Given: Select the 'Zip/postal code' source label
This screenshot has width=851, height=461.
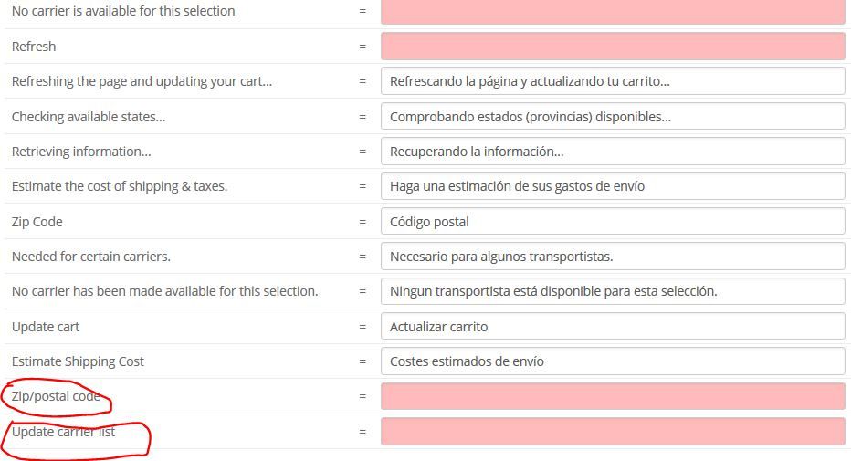Looking at the screenshot, I should (56, 396).
